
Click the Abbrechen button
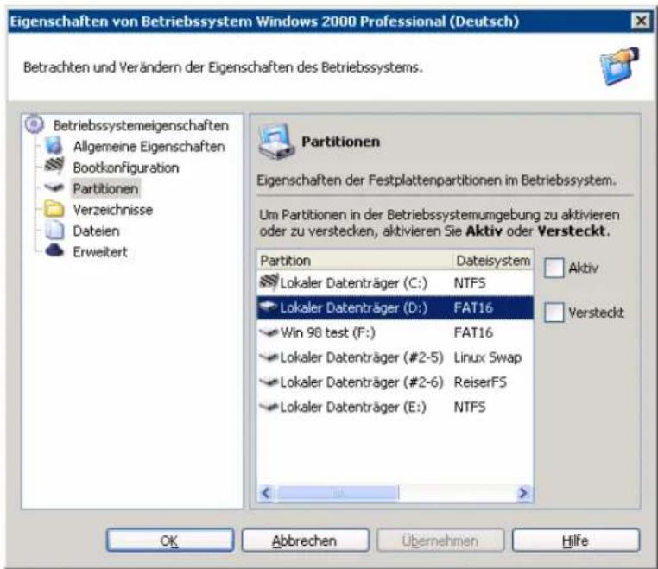point(305,540)
